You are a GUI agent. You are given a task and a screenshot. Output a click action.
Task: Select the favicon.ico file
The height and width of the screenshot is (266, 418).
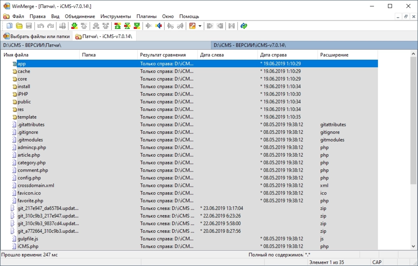189,193
